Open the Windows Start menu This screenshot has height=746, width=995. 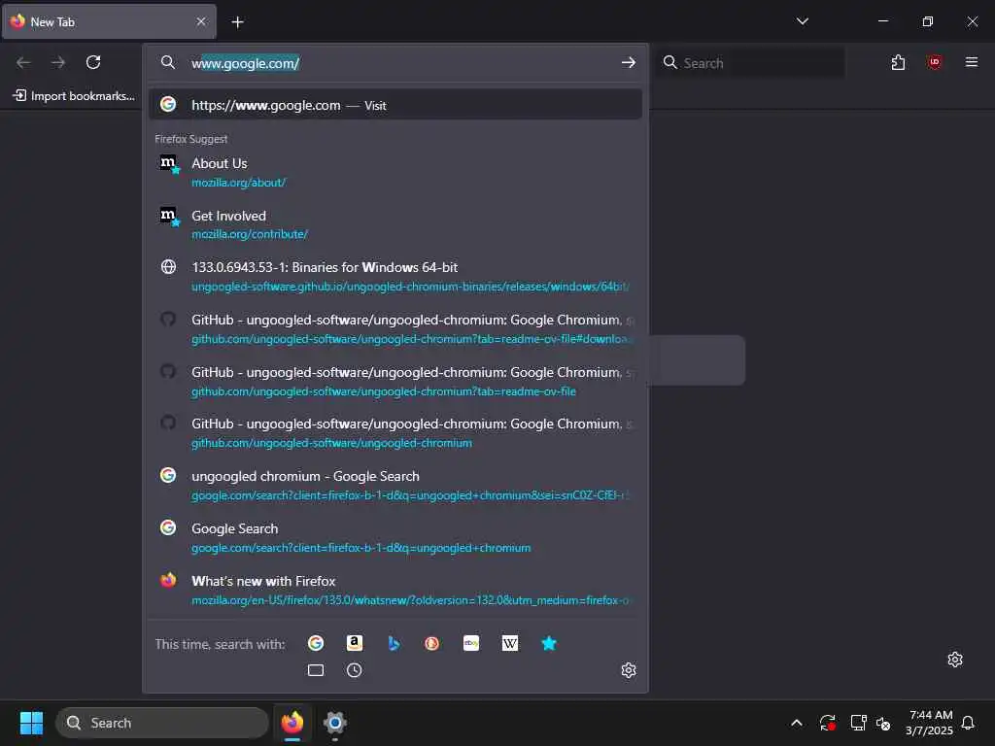coord(31,723)
